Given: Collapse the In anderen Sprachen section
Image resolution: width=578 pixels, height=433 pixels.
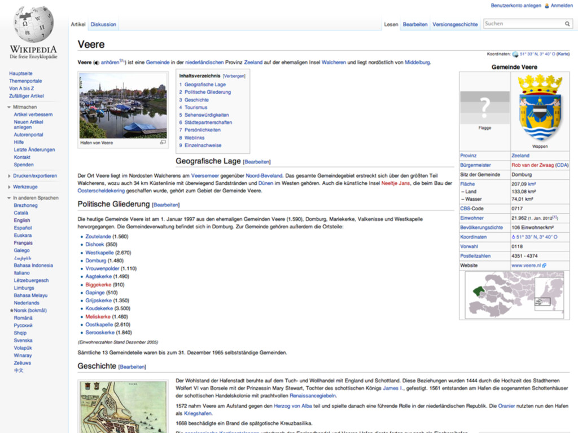Looking at the screenshot, I should click(x=9, y=198).
